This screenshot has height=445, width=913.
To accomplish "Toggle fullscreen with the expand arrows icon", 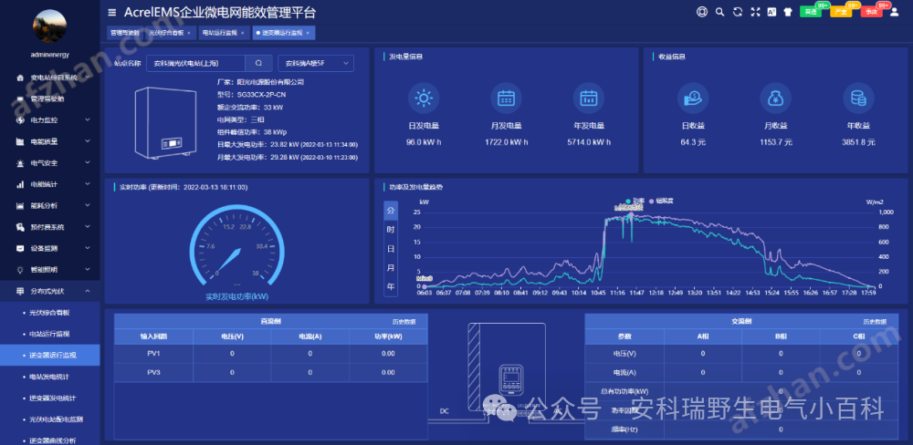I will (755, 12).
